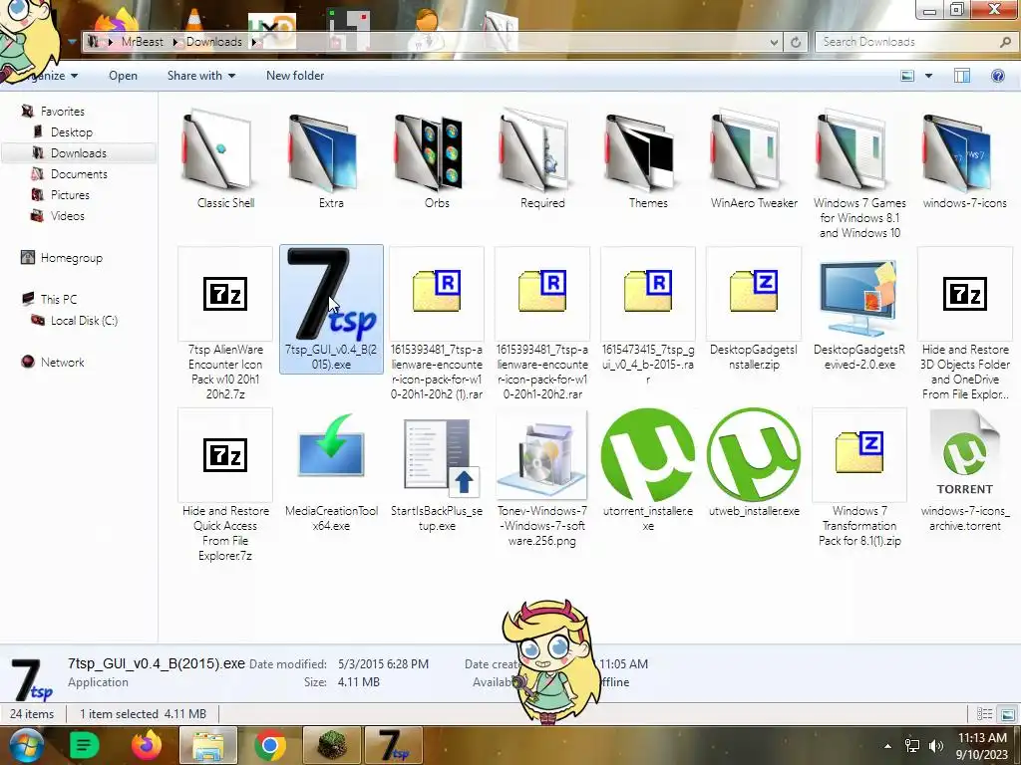This screenshot has width=1021, height=765.
Task: Select the Windows 7 Games folder
Action: 859,174
